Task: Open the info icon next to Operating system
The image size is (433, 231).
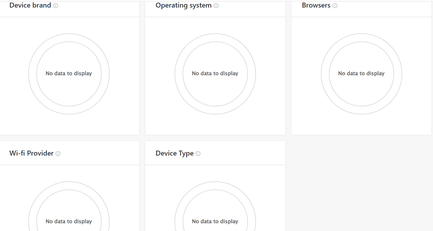Action: [216, 6]
